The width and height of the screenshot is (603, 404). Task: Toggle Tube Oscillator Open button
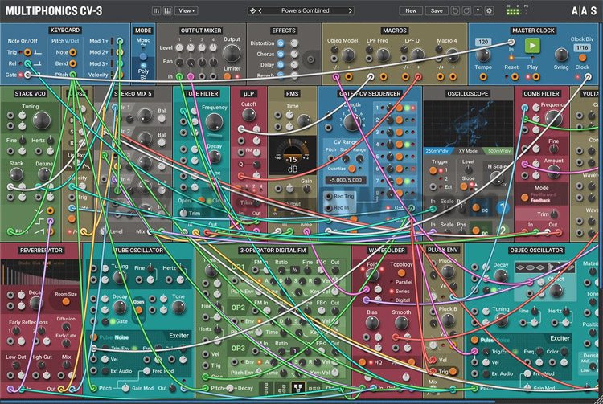(138, 309)
